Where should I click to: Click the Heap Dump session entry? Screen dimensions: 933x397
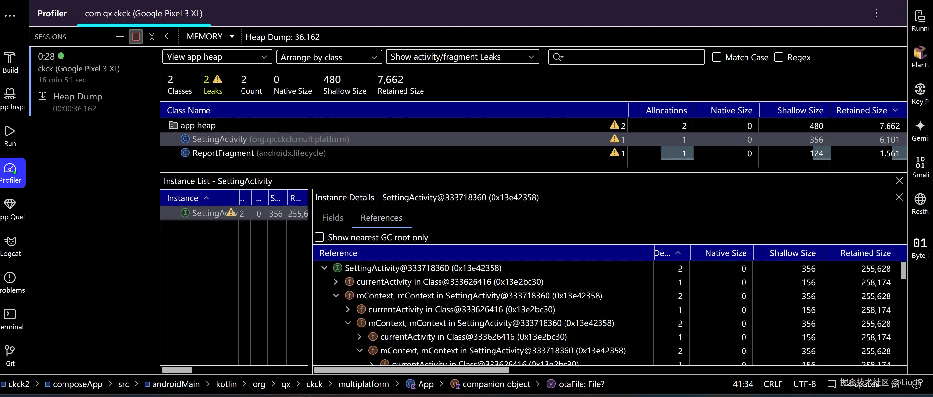coord(77,97)
